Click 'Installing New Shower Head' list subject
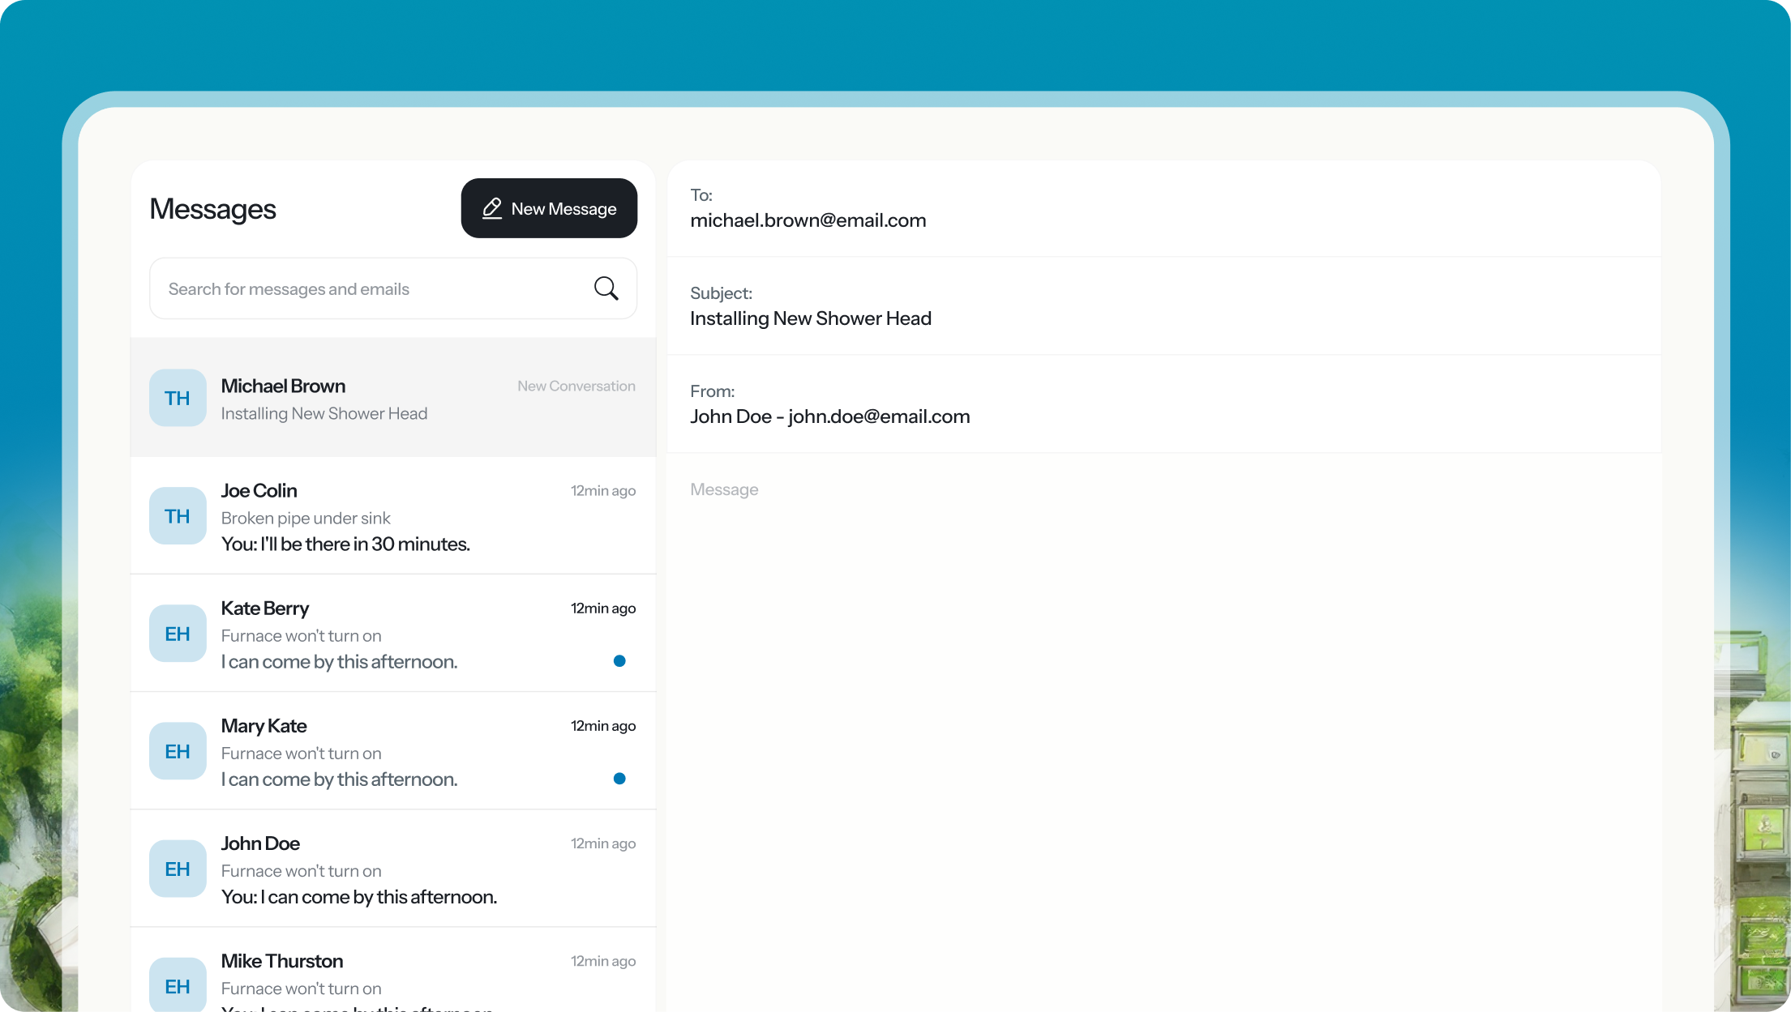Image resolution: width=1791 pixels, height=1012 pixels. click(x=324, y=413)
